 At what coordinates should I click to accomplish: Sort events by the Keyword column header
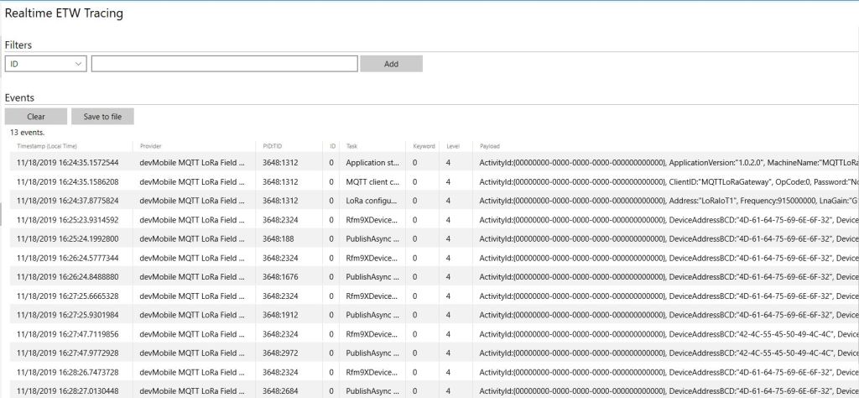tap(424, 146)
